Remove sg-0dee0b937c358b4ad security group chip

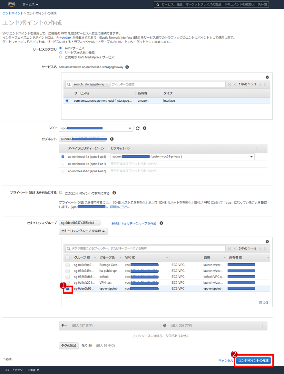pyautogui.click(x=97, y=223)
